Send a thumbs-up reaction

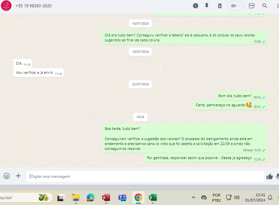pos(269,176)
